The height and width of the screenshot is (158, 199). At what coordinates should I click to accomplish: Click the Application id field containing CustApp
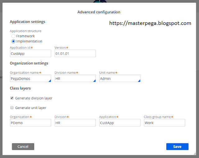coord(30,54)
